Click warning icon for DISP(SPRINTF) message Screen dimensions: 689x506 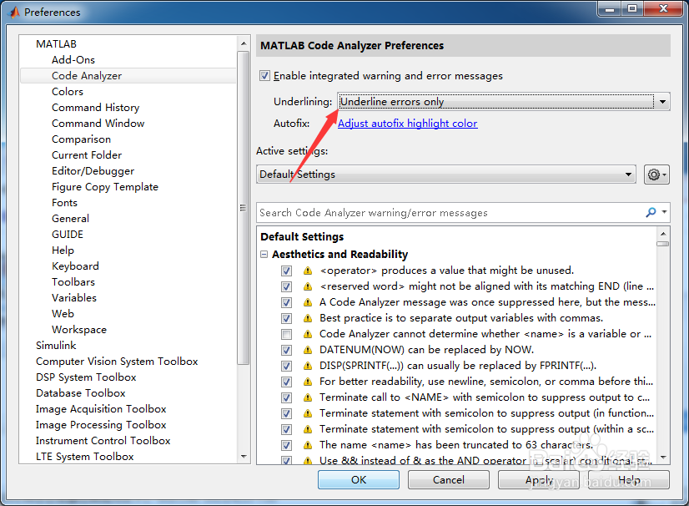[x=308, y=366]
